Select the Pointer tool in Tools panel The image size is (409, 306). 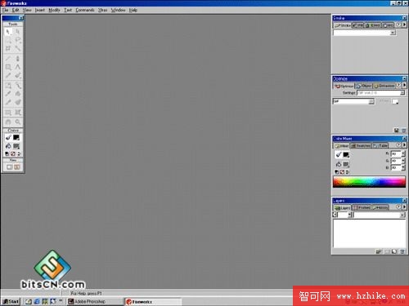pyautogui.click(x=8, y=32)
